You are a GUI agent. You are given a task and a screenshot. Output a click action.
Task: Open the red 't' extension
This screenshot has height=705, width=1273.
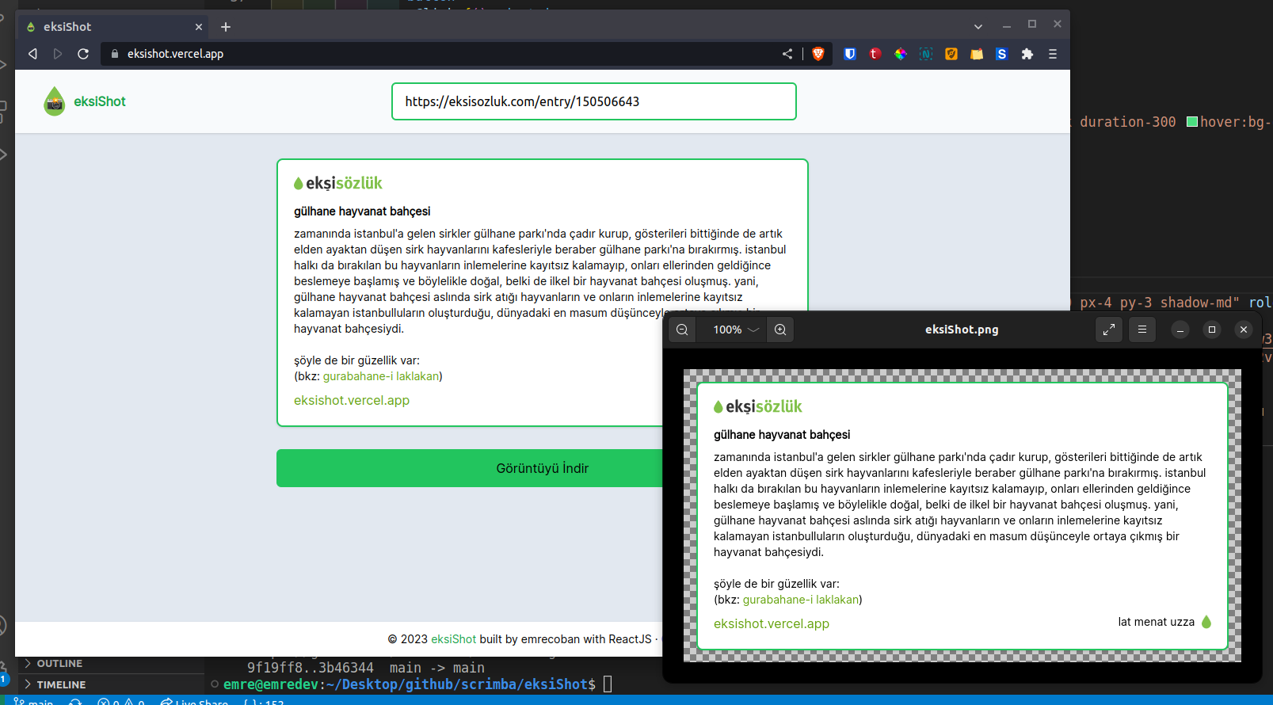click(x=875, y=54)
